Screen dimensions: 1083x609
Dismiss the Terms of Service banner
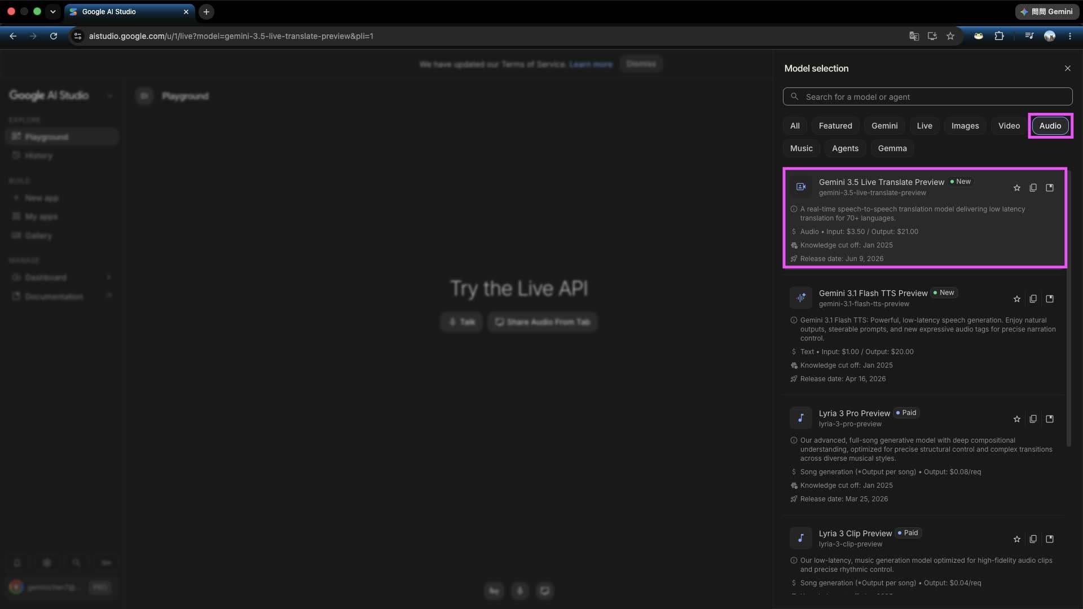pos(641,64)
